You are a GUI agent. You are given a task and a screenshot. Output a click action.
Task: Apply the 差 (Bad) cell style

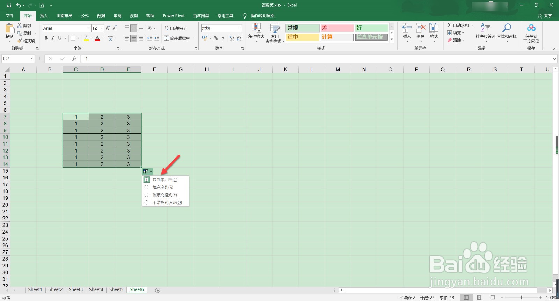(x=337, y=28)
